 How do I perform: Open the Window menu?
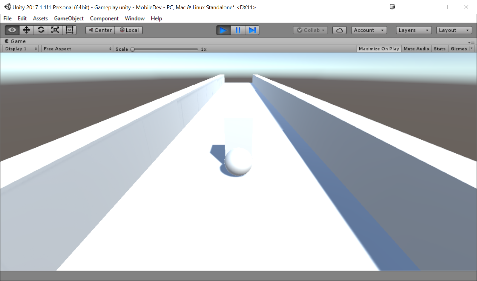point(135,18)
